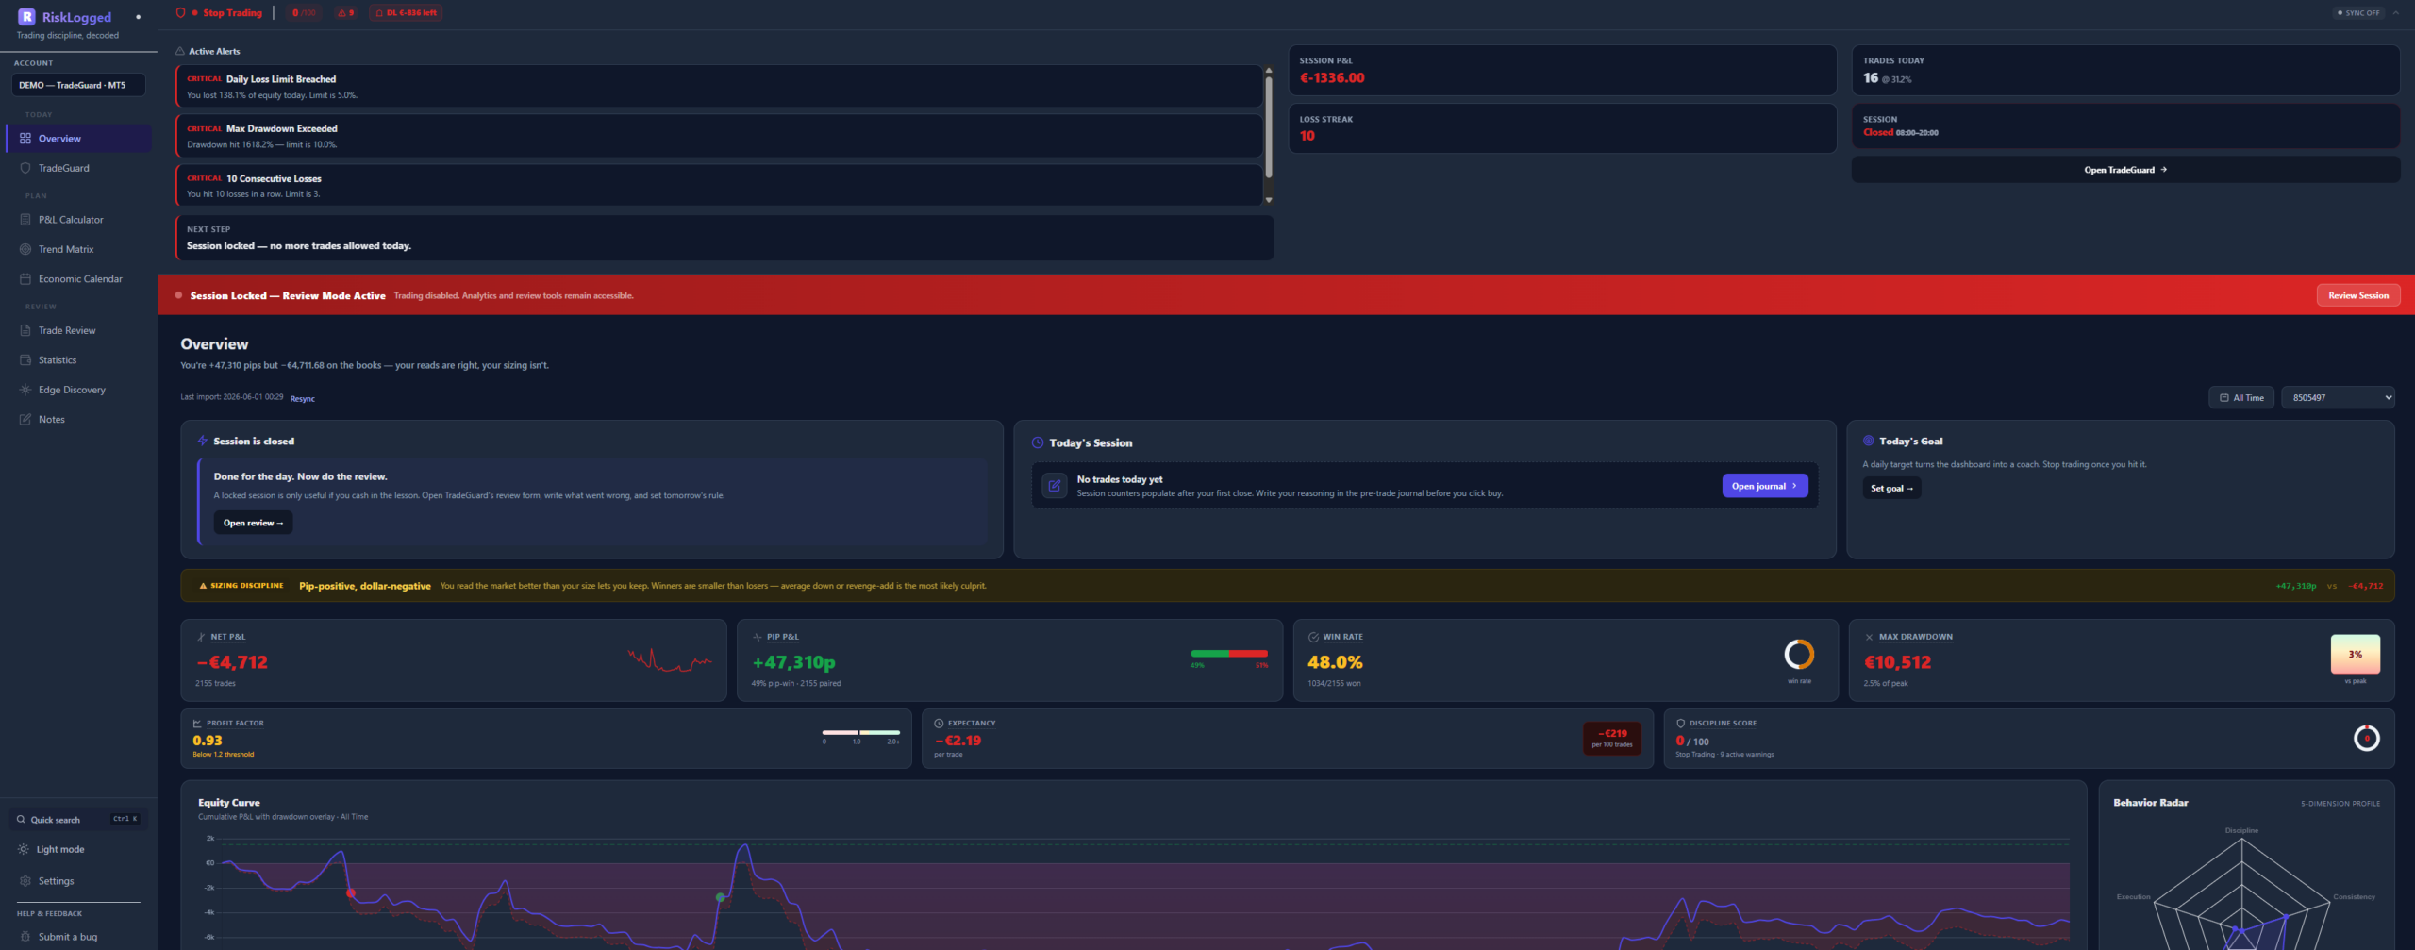
Task: Click the Win Rate checkmark icon
Action: point(1313,637)
